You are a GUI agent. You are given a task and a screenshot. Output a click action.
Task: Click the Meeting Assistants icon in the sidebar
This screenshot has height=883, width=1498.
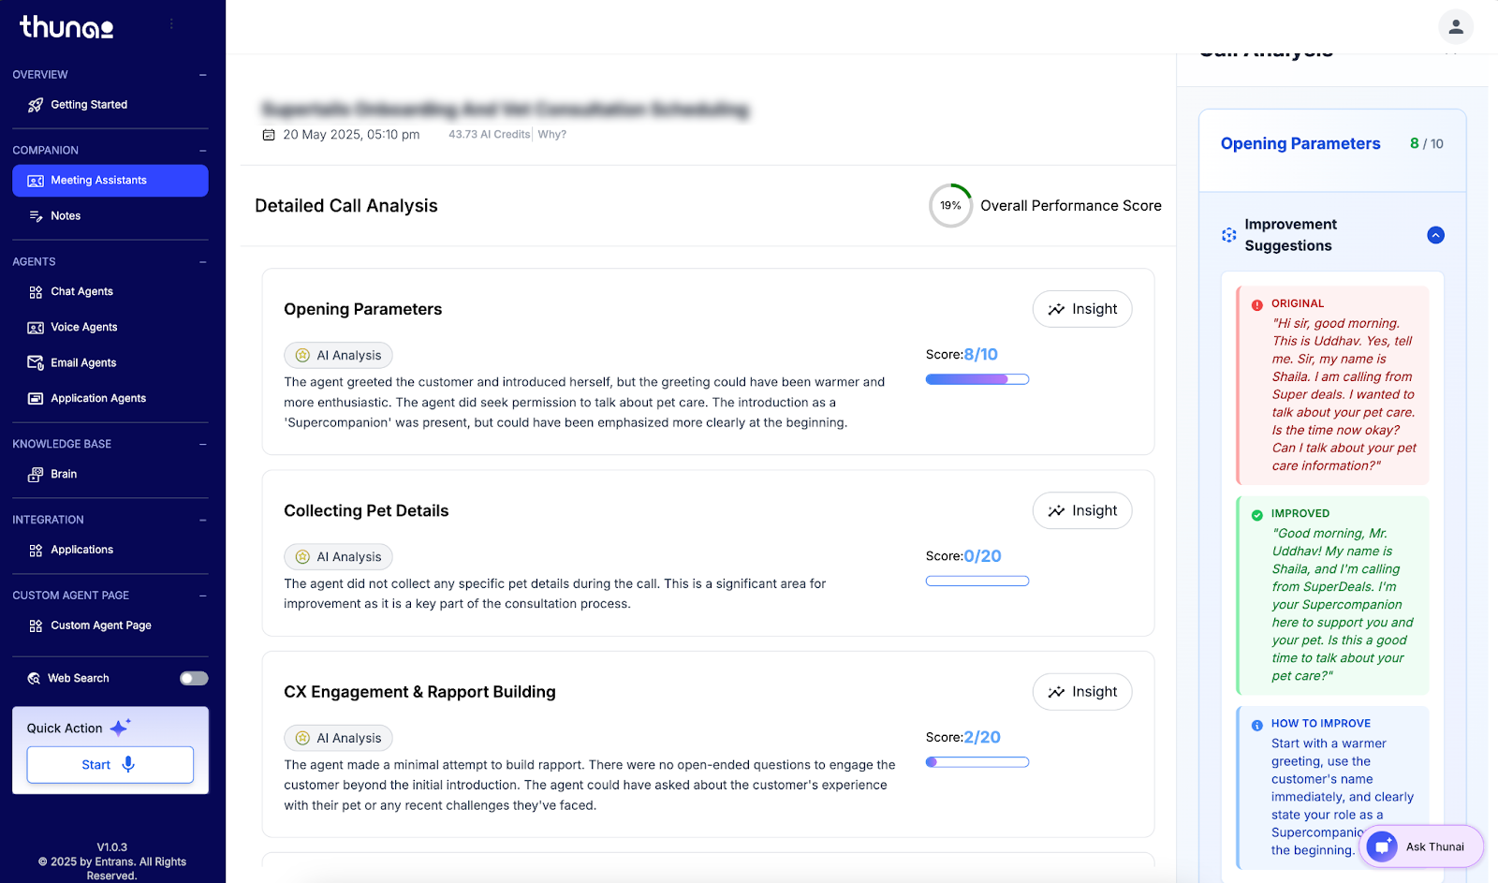click(x=36, y=181)
